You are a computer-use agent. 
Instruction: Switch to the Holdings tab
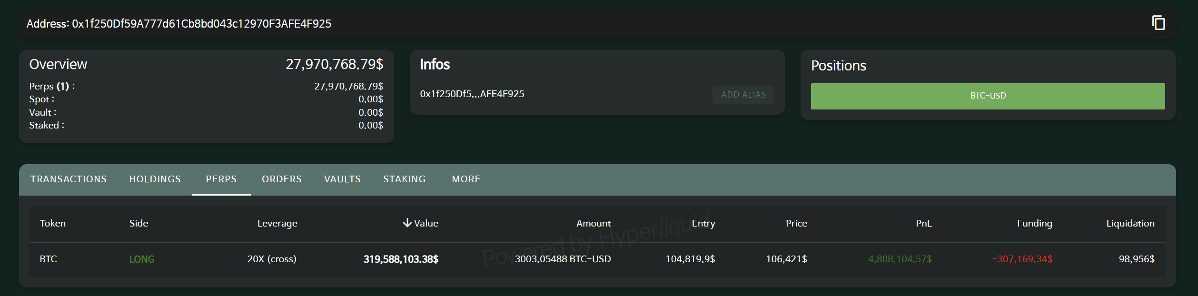point(155,179)
